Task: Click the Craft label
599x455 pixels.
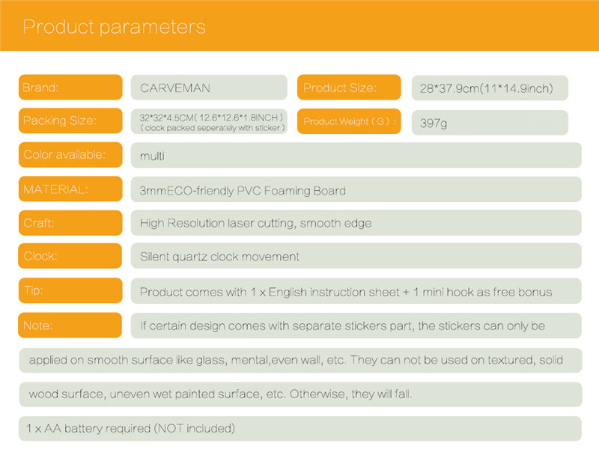Action: pyautogui.click(x=70, y=223)
